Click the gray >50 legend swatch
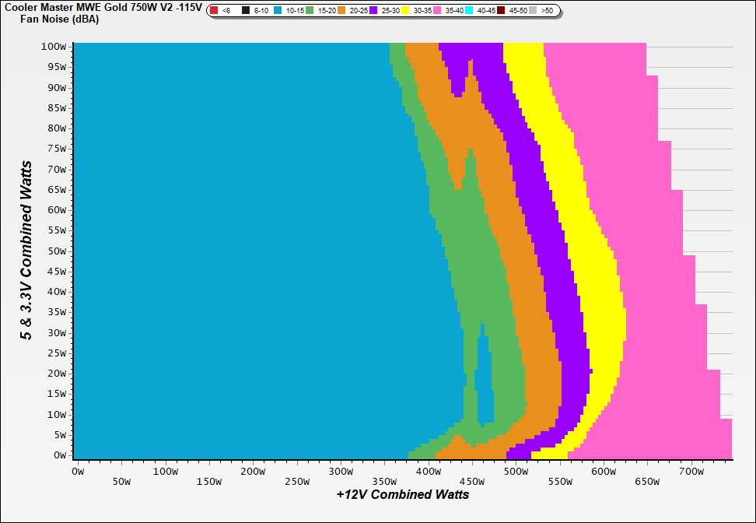Viewport: 756px width, 523px height. pos(534,11)
